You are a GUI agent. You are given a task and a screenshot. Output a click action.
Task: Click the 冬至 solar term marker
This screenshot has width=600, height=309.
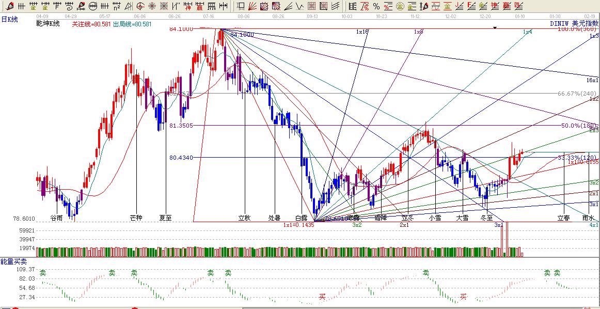click(487, 218)
